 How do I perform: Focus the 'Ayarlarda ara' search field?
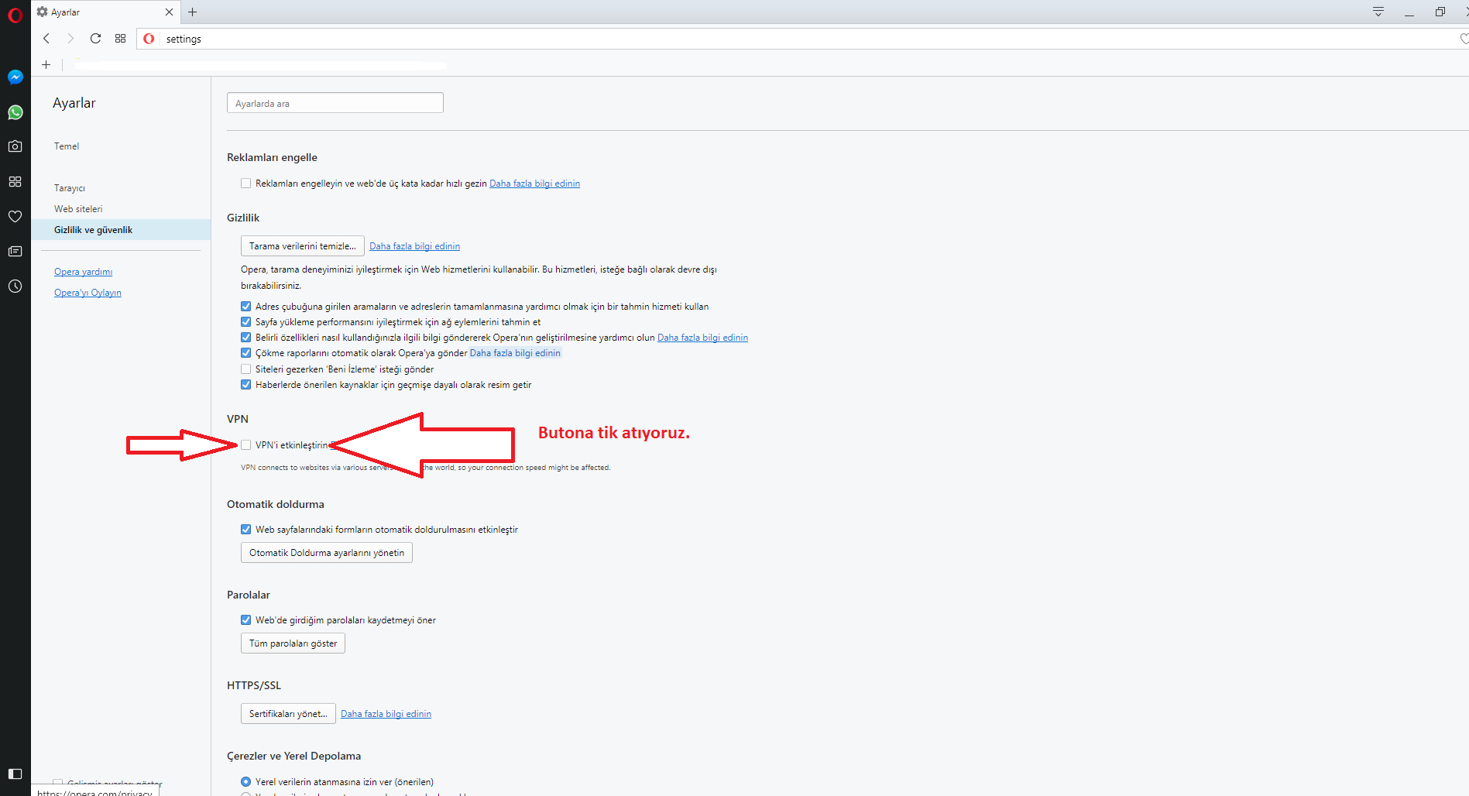coord(335,103)
